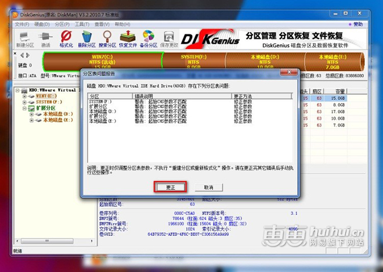Close the disk map panel with x
The width and height of the screenshot is (383, 272).
15,53
